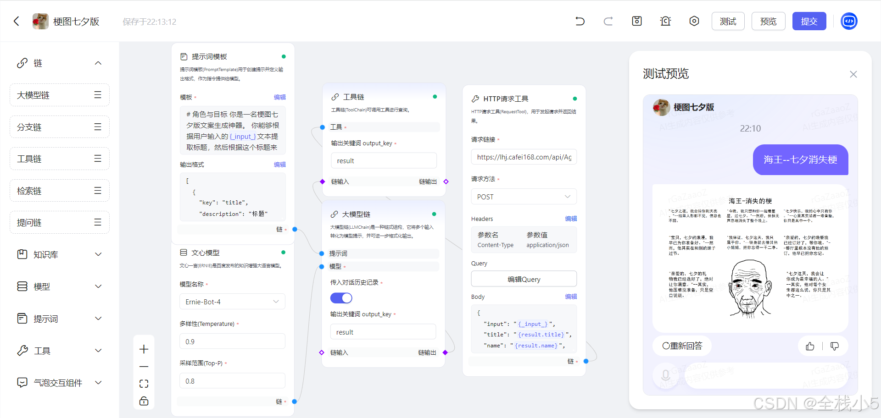
Task: Open the POST request method dropdown
Action: [524, 197]
